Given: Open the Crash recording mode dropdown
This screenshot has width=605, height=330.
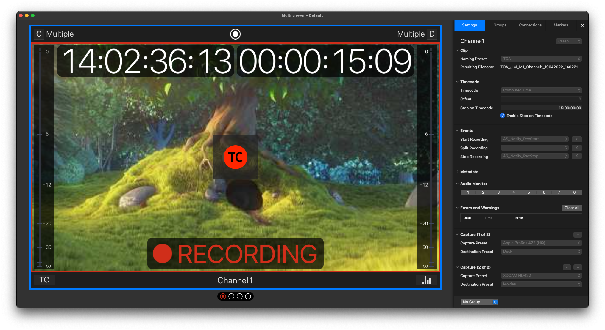Looking at the screenshot, I should tap(569, 41).
